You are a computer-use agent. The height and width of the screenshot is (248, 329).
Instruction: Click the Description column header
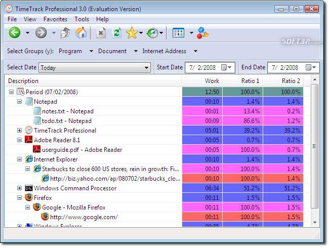(x=93, y=81)
